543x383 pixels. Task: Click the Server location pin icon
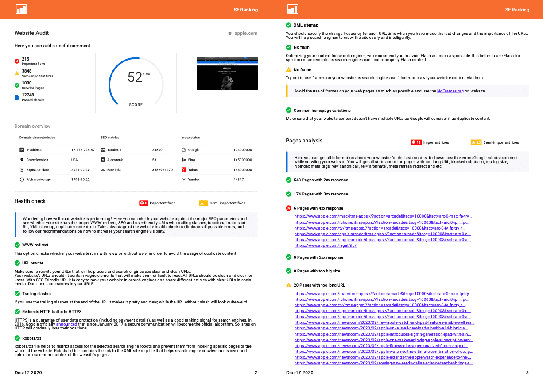22,160
